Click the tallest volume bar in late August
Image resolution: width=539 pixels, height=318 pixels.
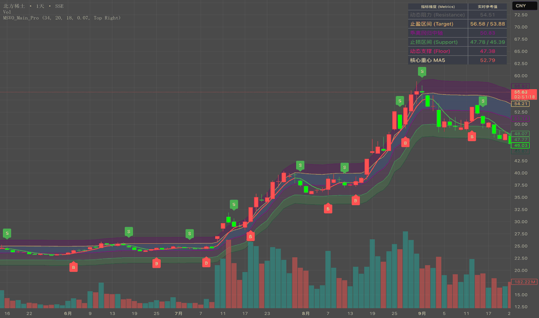tap(405, 269)
